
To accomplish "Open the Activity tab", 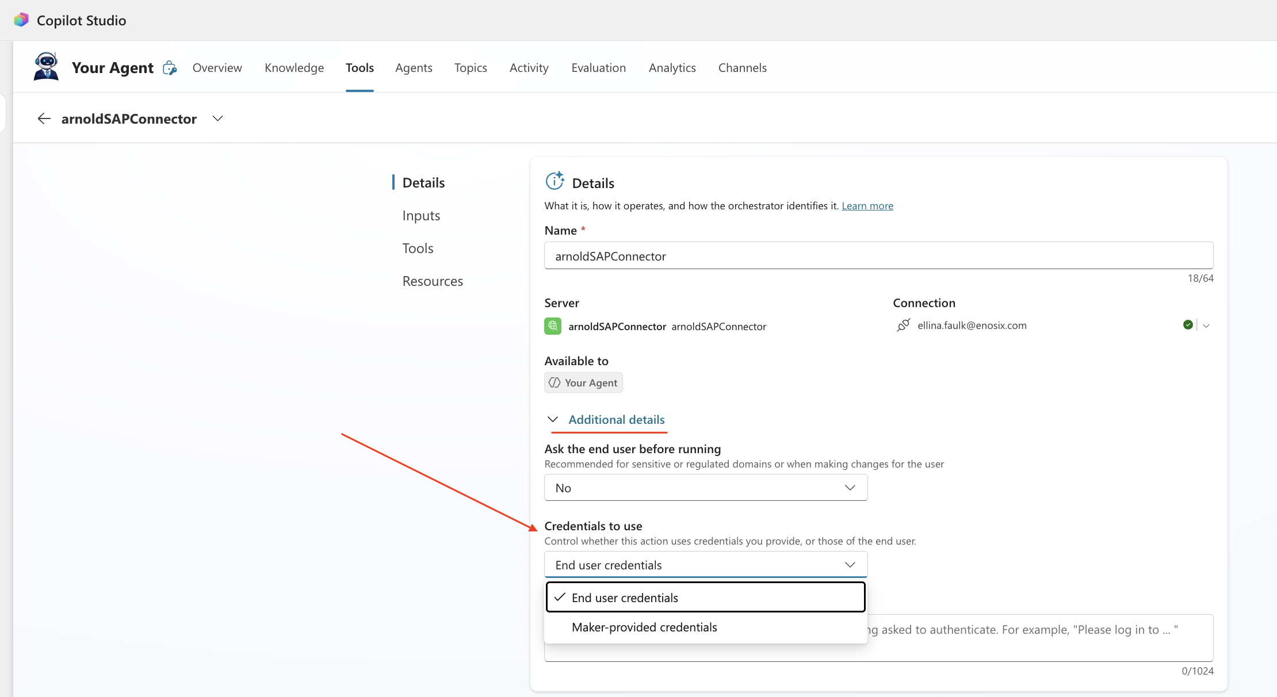I will [529, 68].
